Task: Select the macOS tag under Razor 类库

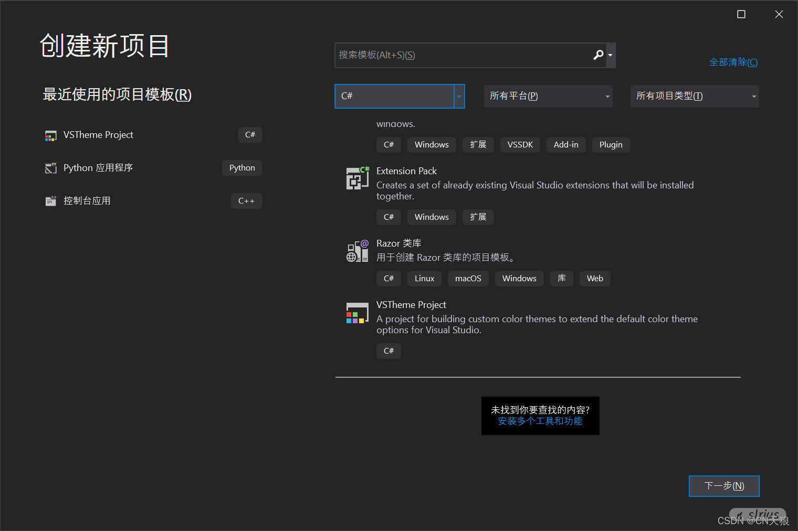Action: click(x=468, y=278)
